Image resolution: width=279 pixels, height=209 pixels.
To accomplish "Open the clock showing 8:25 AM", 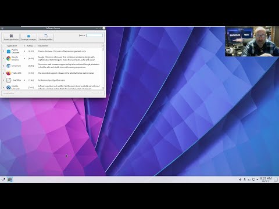I will coord(266,179).
